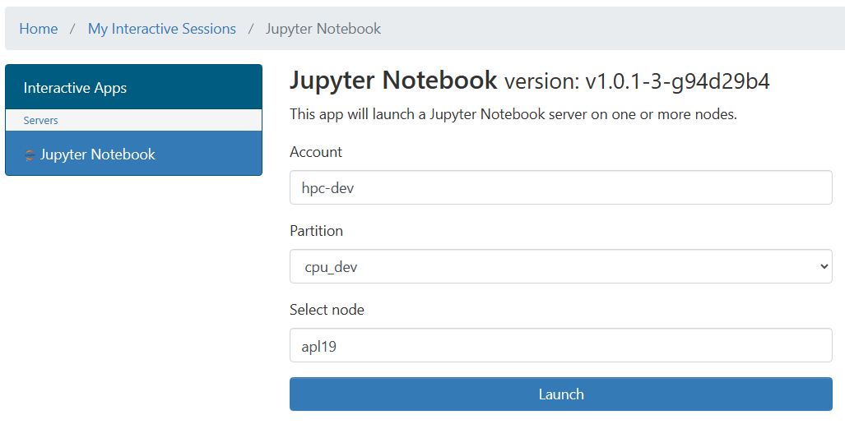The image size is (845, 424).
Task: Click the chevron arrow on Partition select
Action: [824, 266]
